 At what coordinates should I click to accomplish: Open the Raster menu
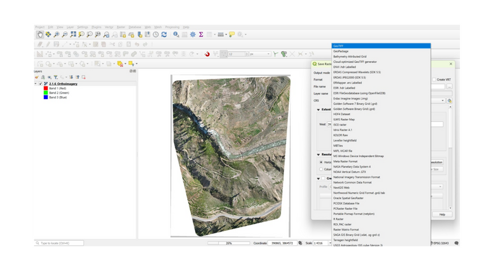click(121, 27)
